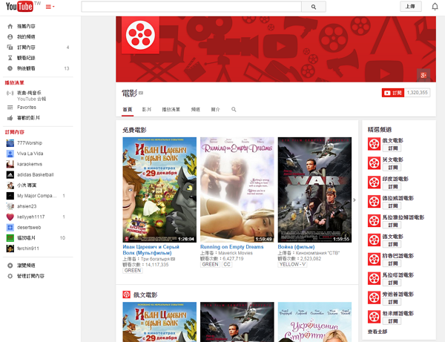The height and width of the screenshot is (342, 445).
Task: Click the search input field
Action: (191, 7)
